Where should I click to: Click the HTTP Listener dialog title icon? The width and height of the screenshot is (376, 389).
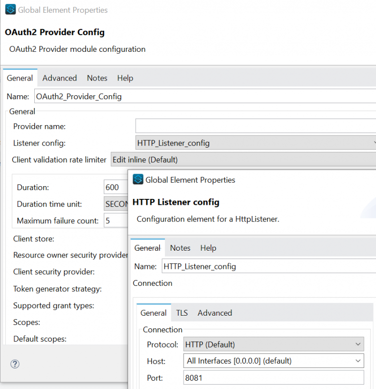[138, 180]
